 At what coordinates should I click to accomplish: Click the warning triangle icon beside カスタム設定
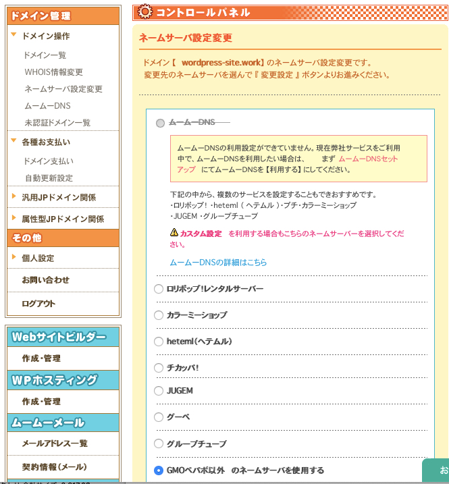(174, 232)
